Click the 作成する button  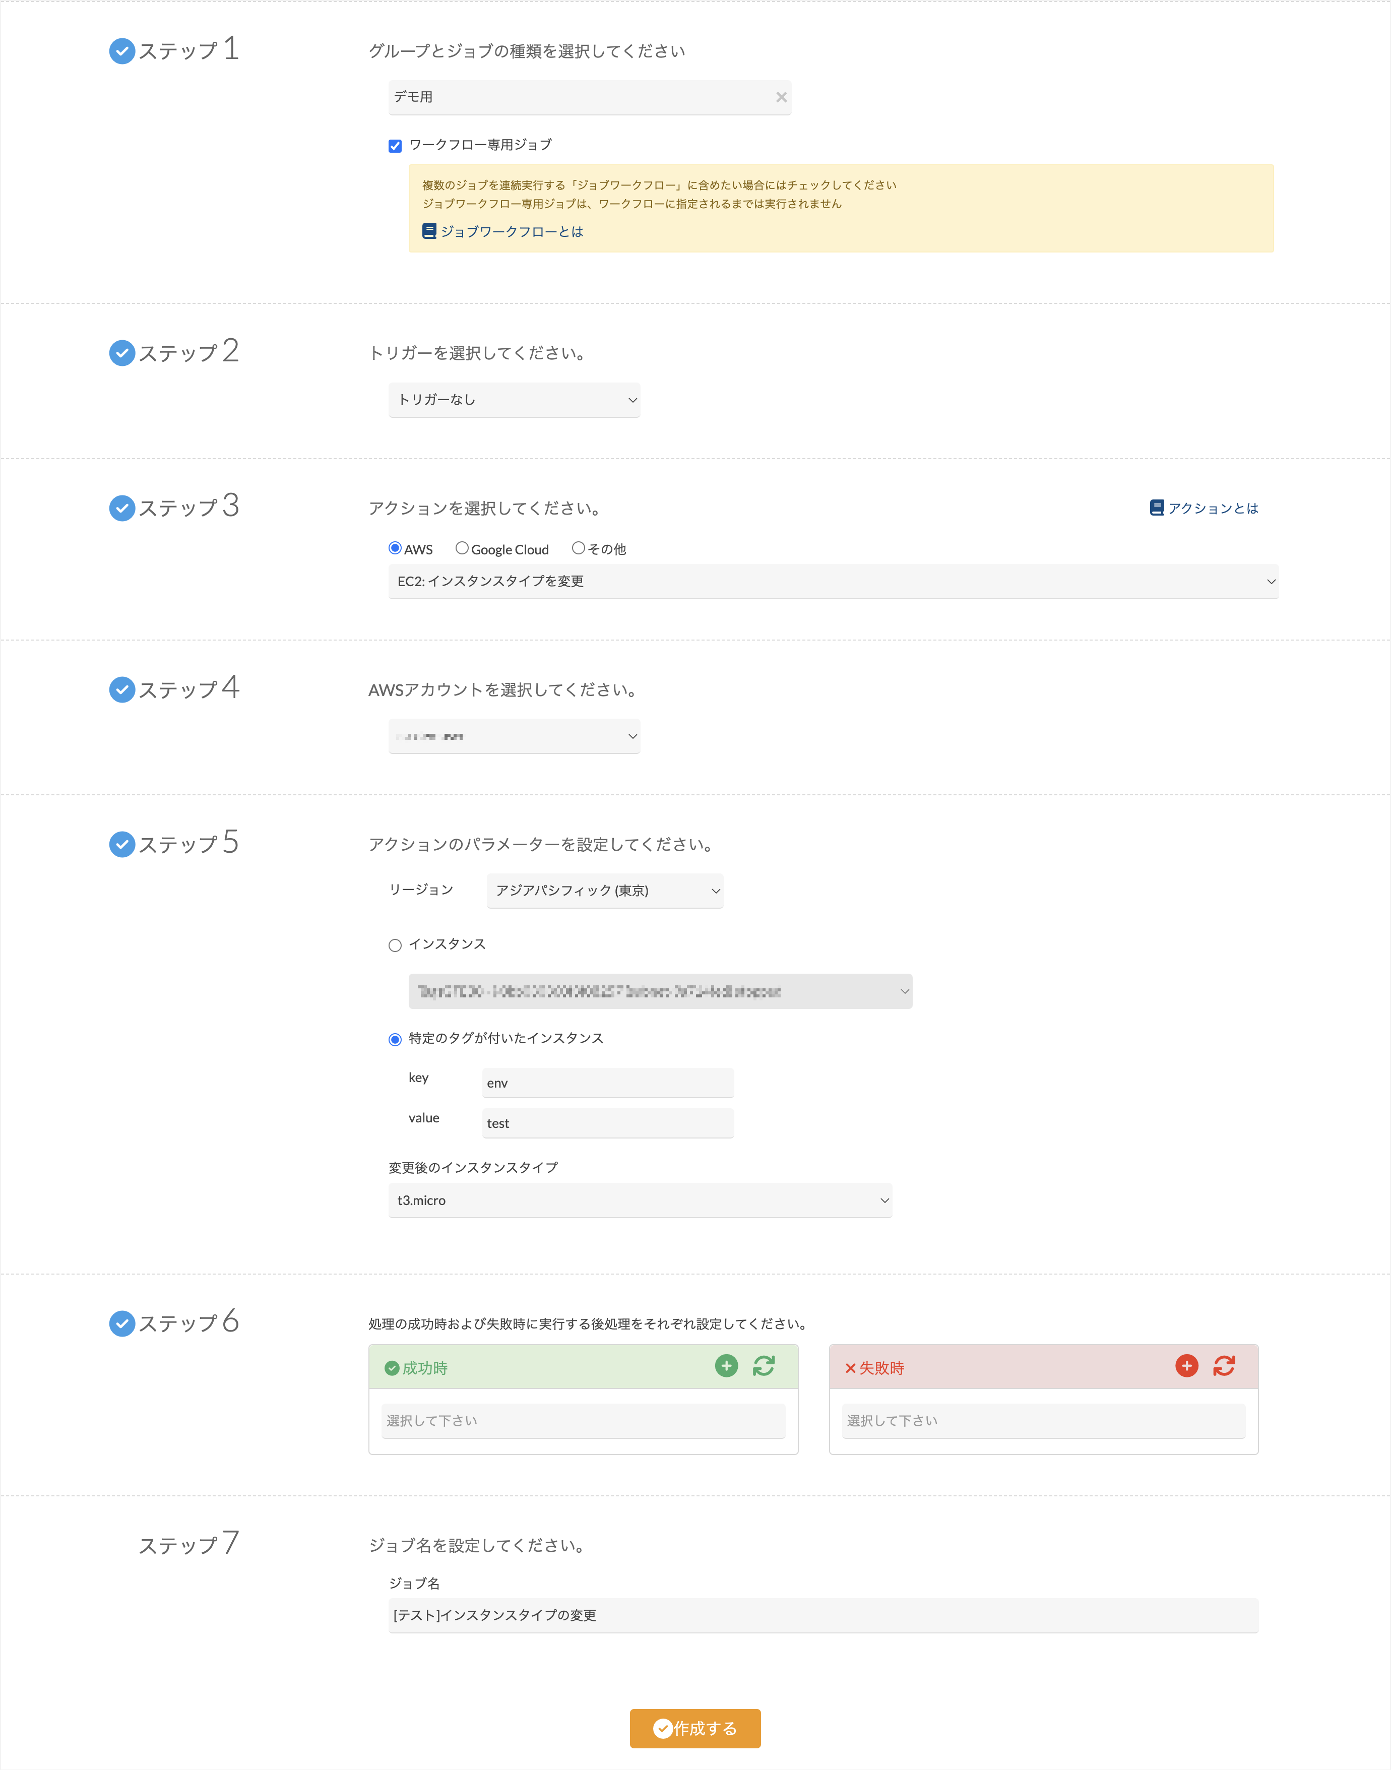[x=694, y=1729]
